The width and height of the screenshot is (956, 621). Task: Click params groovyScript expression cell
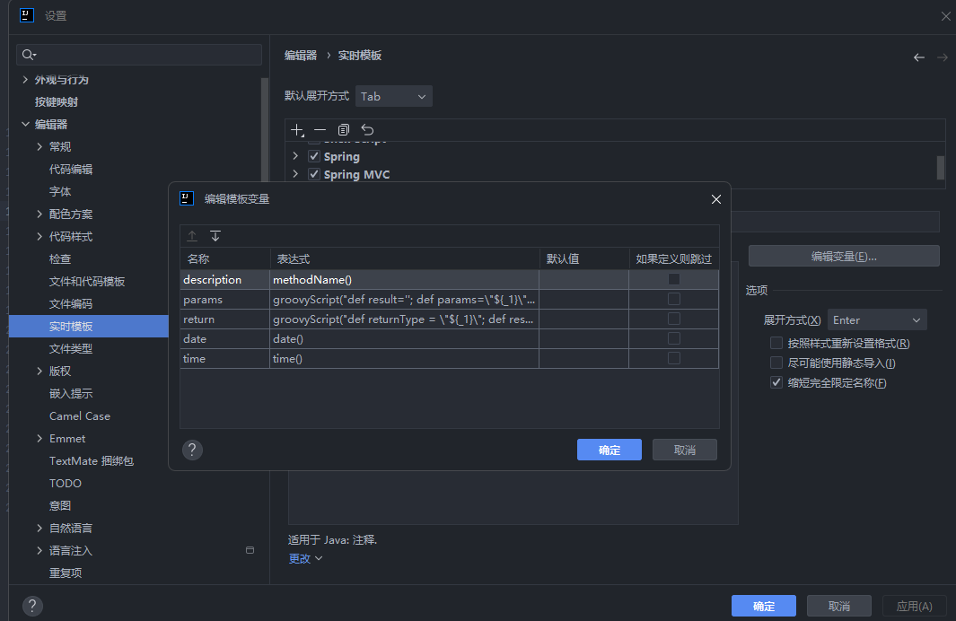[405, 299]
